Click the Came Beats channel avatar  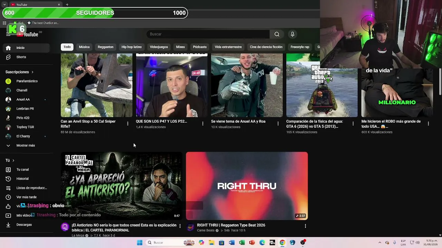pos(190,227)
